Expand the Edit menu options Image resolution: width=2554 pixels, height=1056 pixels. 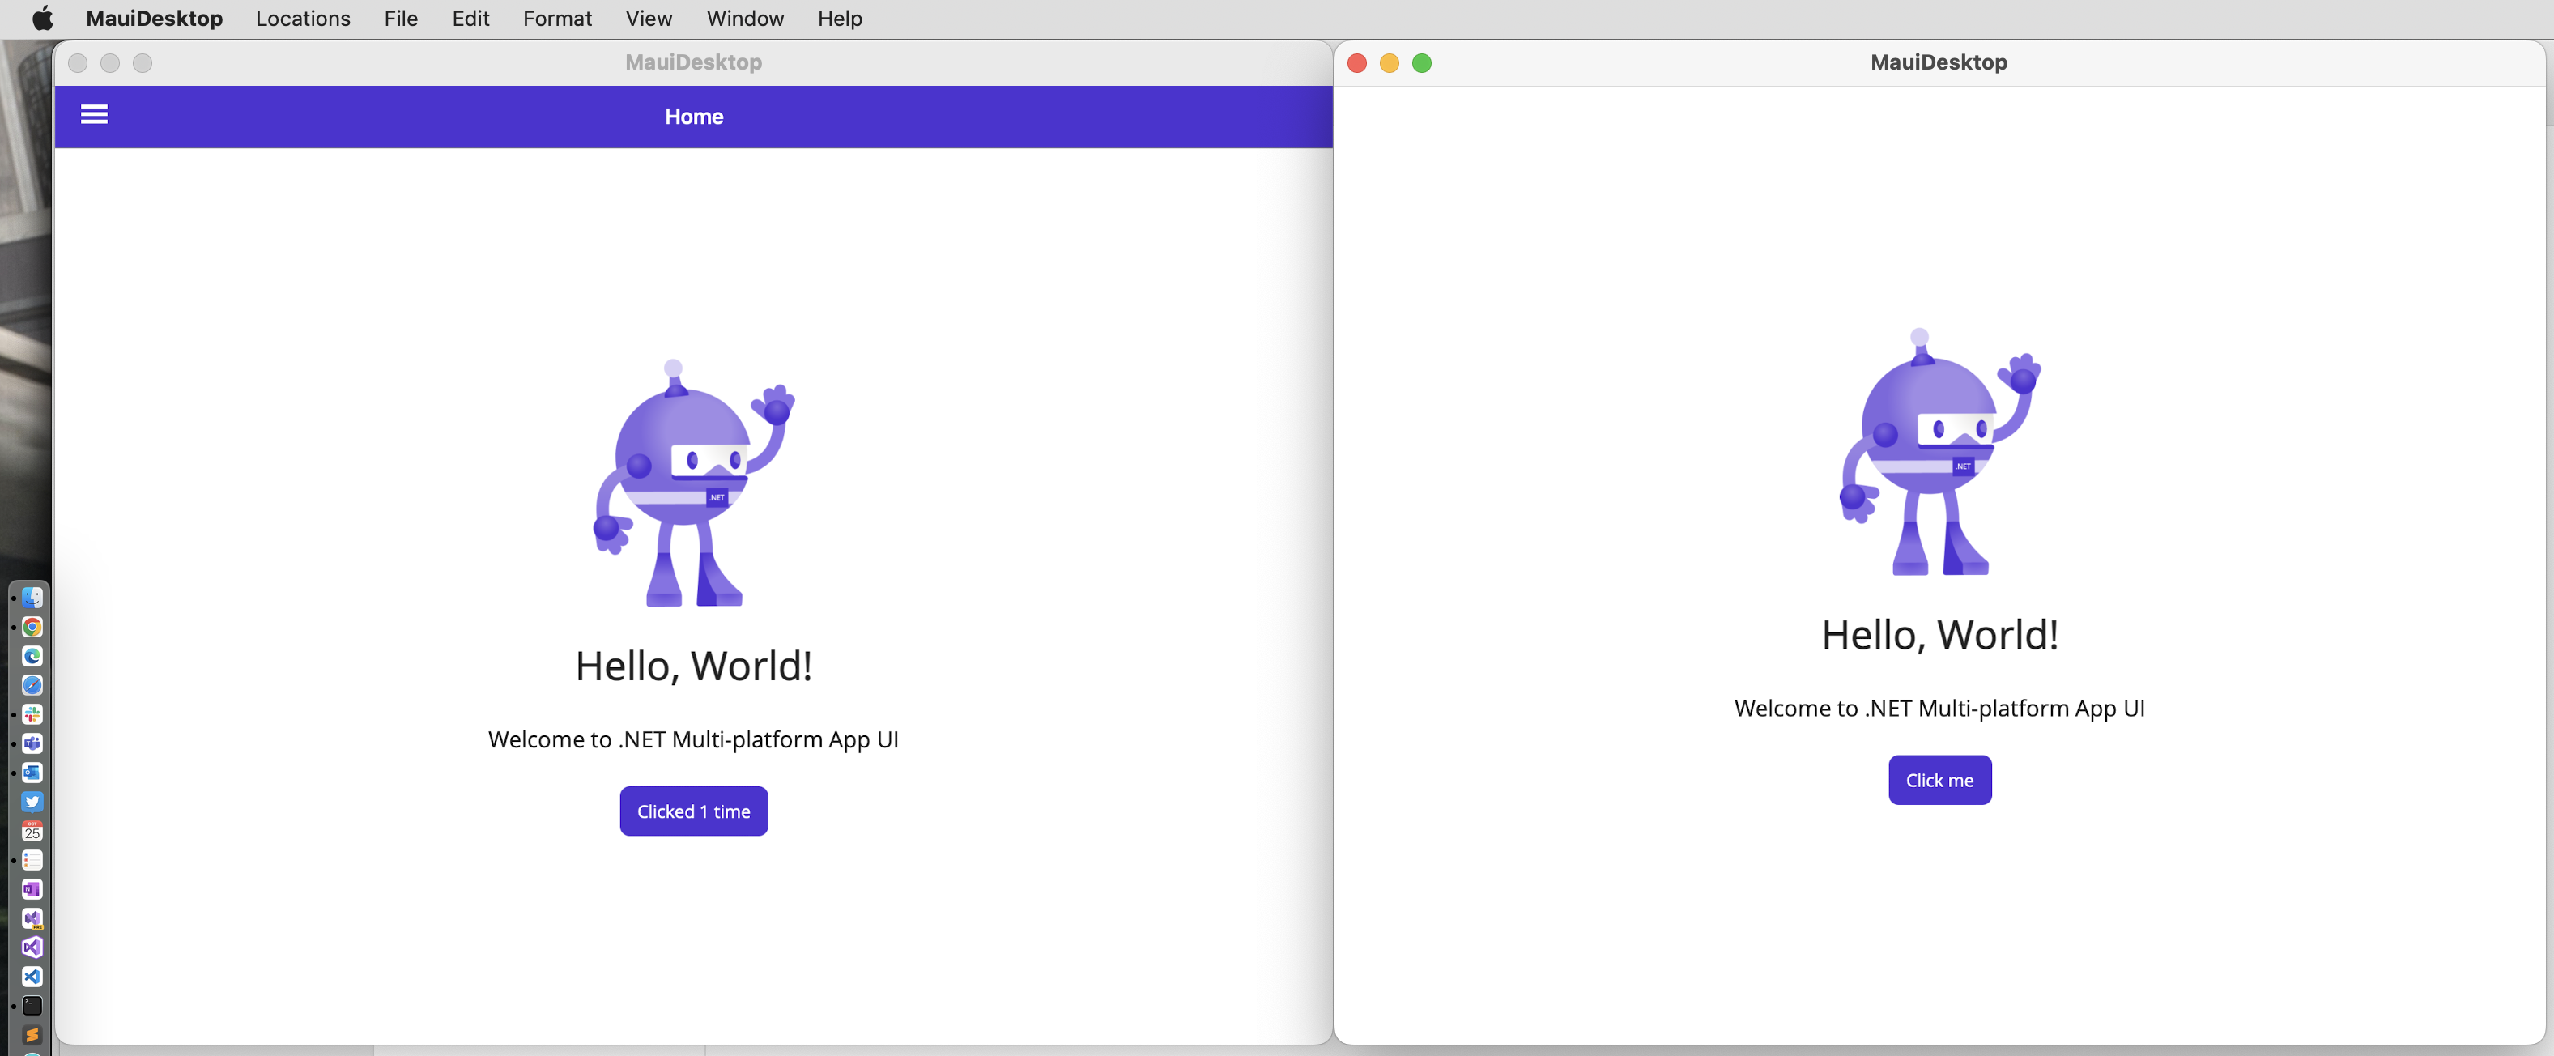pyautogui.click(x=470, y=18)
